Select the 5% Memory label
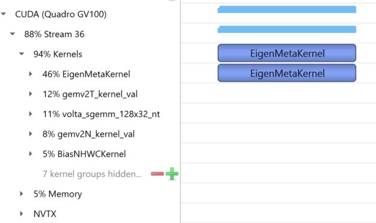Screen dimensions: 376x223 coord(58,194)
